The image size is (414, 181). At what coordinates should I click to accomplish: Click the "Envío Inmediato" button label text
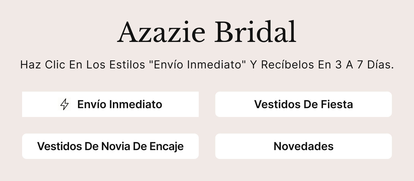coord(120,104)
